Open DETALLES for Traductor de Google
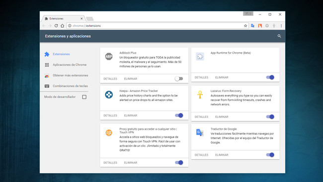Image resolution: width=323 pixels, height=182 pixels. coord(201,155)
